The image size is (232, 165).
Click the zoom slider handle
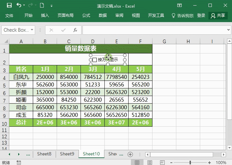pyautogui.click(x=190, y=162)
